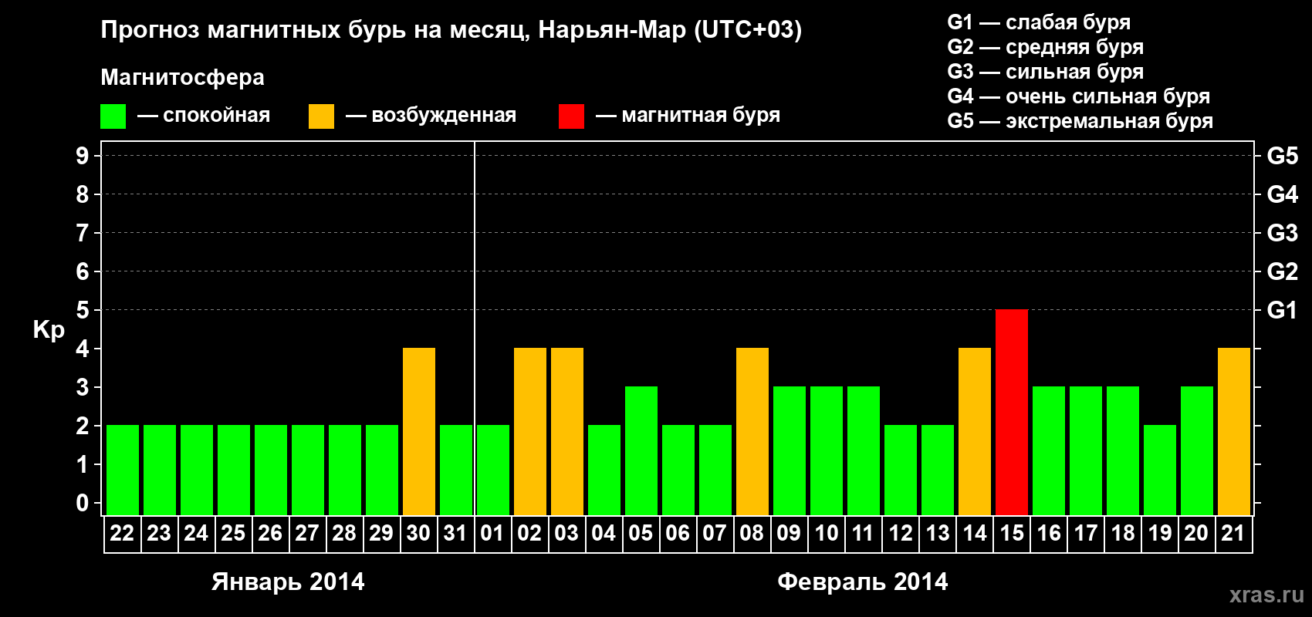The height and width of the screenshot is (617, 1312).
Task: Click the 'G3' right axis label
Action: [x=1283, y=233]
